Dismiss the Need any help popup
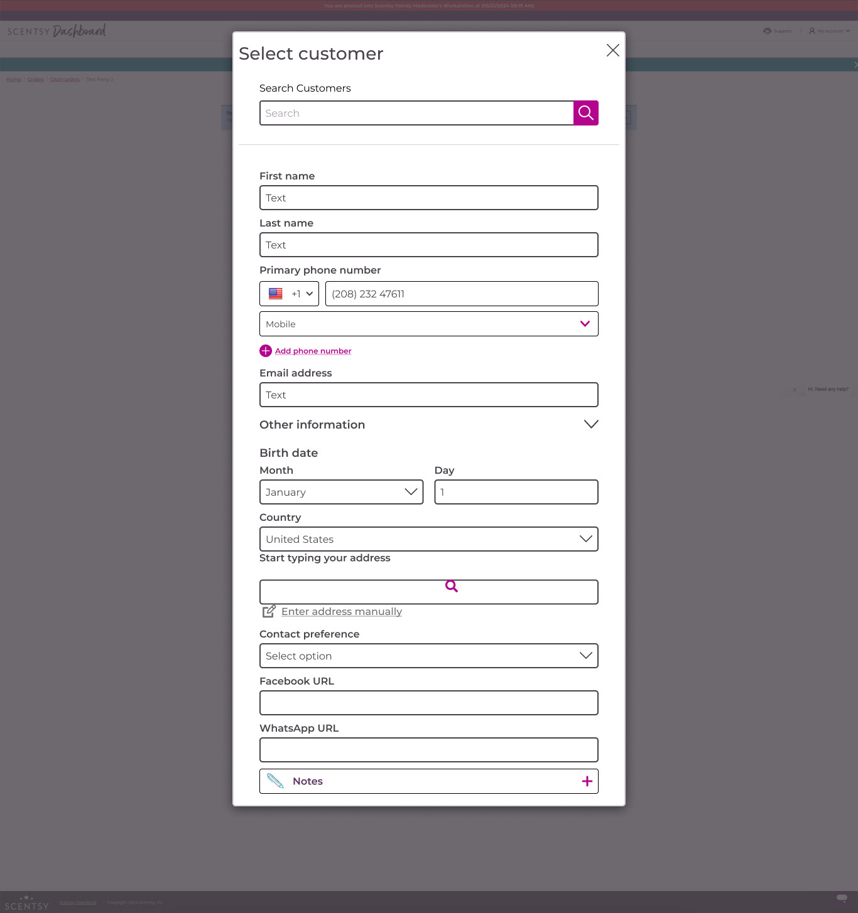 point(795,390)
